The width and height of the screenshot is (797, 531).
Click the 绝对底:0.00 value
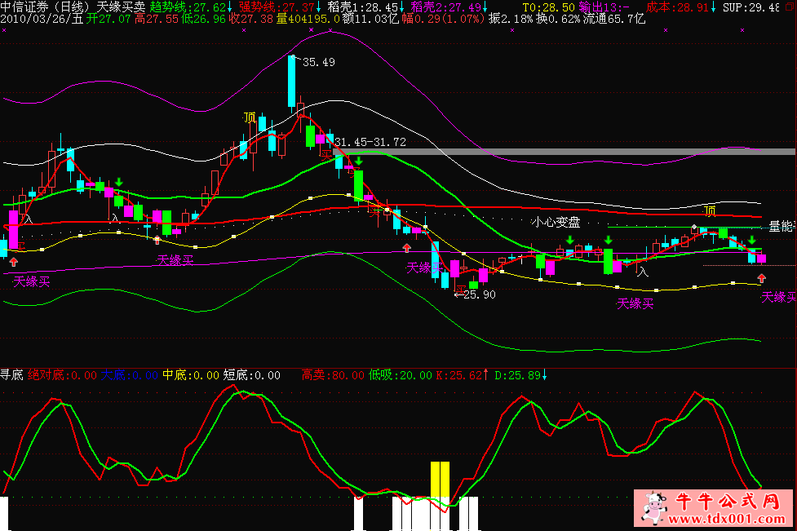point(62,375)
